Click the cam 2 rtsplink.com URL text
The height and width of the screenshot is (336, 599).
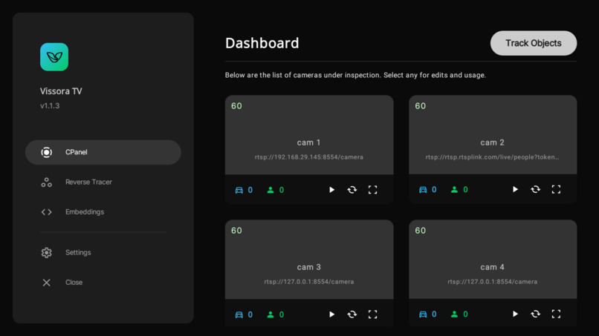click(493, 157)
